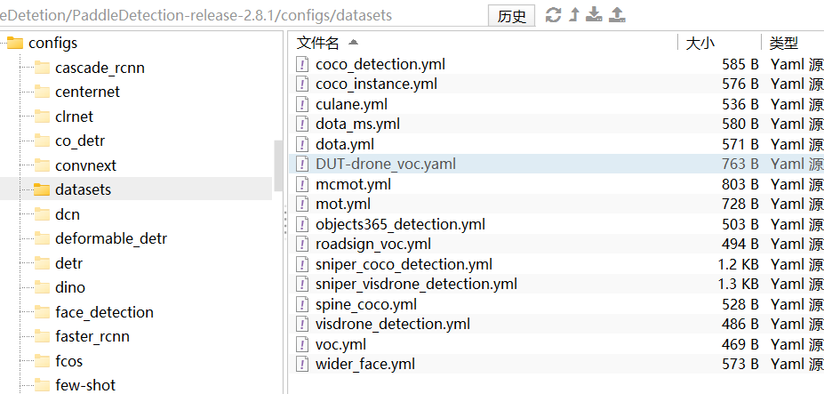
Task: Open the clrnet folder
Action: (74, 117)
